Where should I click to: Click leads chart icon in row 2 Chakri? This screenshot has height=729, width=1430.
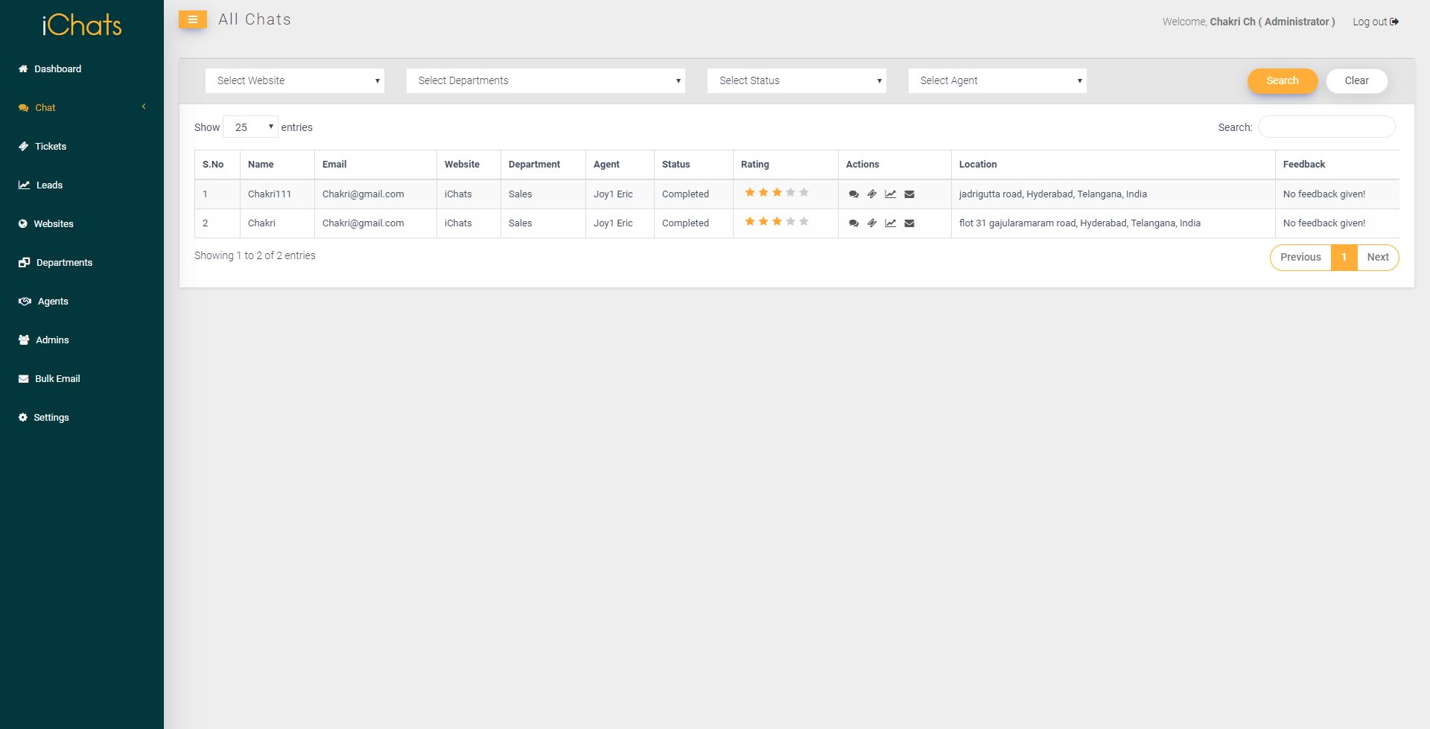click(x=891, y=223)
